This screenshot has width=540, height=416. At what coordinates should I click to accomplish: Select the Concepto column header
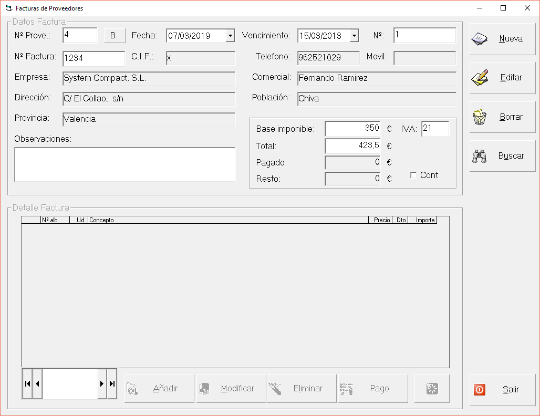pyautogui.click(x=228, y=220)
